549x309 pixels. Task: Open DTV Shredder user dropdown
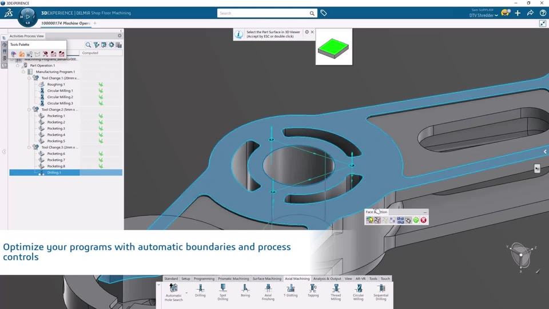pyautogui.click(x=484, y=15)
